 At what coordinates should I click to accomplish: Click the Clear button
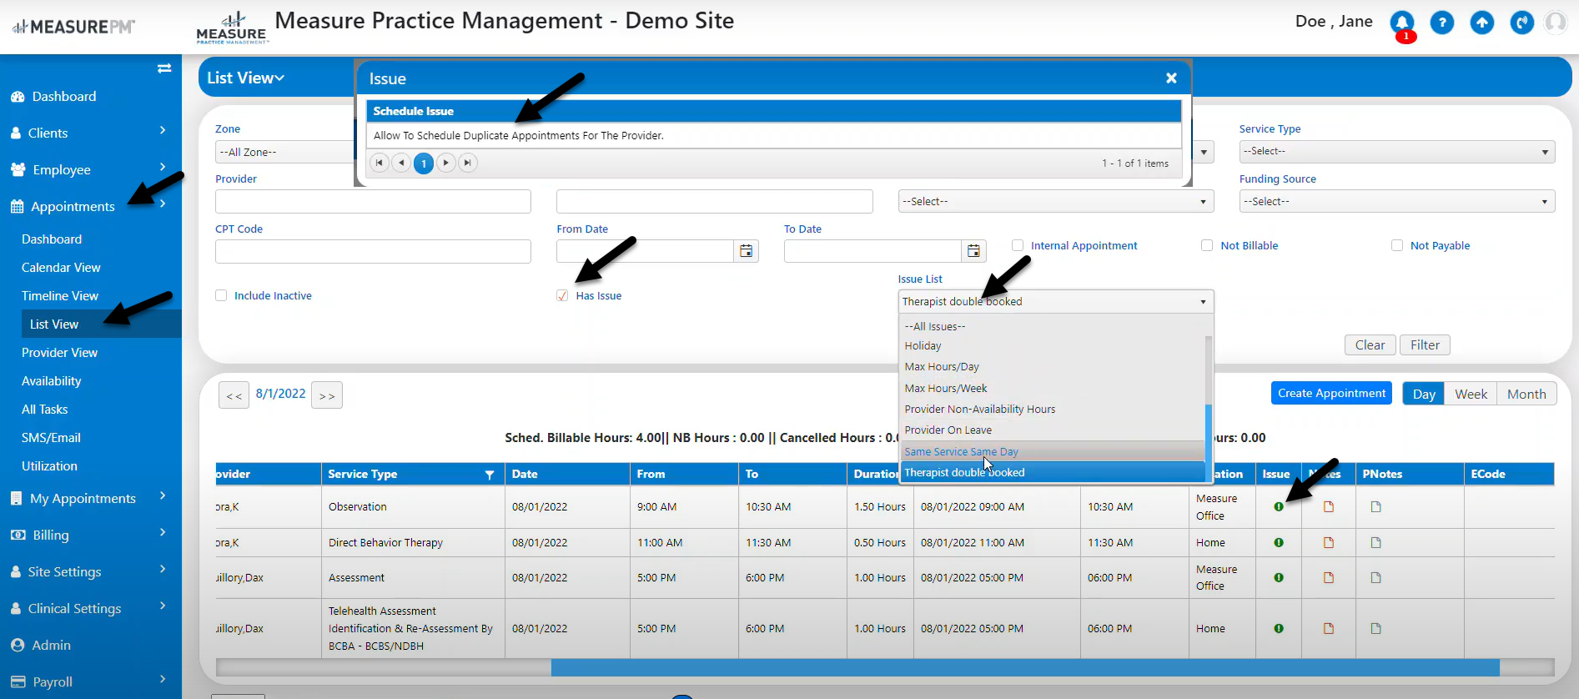[x=1370, y=345]
